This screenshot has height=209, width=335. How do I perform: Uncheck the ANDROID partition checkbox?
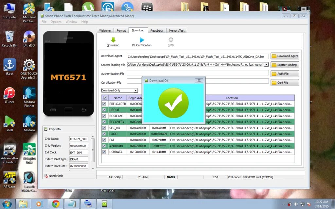pyautogui.click(x=104, y=146)
